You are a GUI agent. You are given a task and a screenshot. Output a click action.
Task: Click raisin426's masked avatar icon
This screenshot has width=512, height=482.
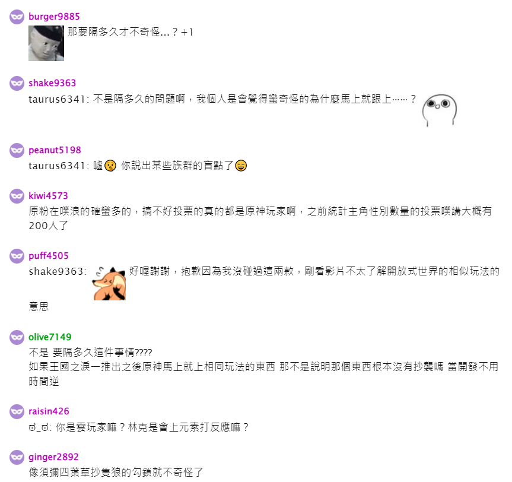pyautogui.click(x=17, y=411)
